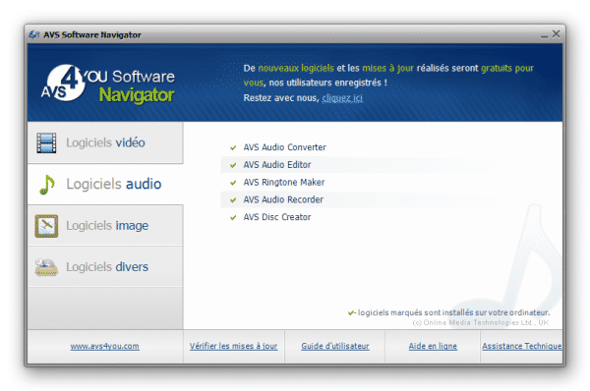Select the Logiciels audio tab

point(105,185)
